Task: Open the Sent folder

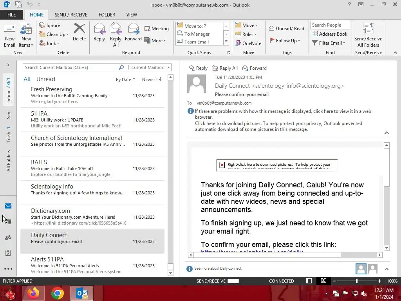Action: (9, 114)
